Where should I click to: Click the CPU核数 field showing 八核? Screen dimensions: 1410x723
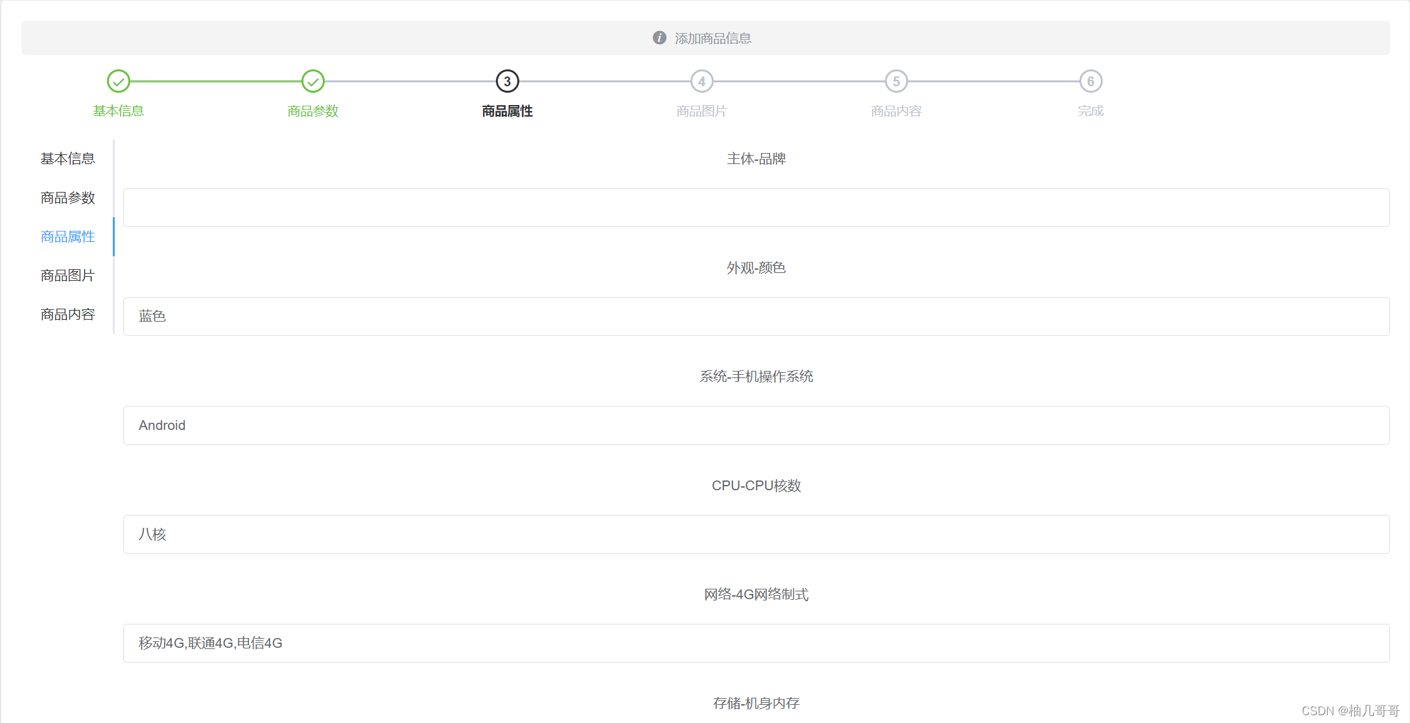(x=756, y=534)
